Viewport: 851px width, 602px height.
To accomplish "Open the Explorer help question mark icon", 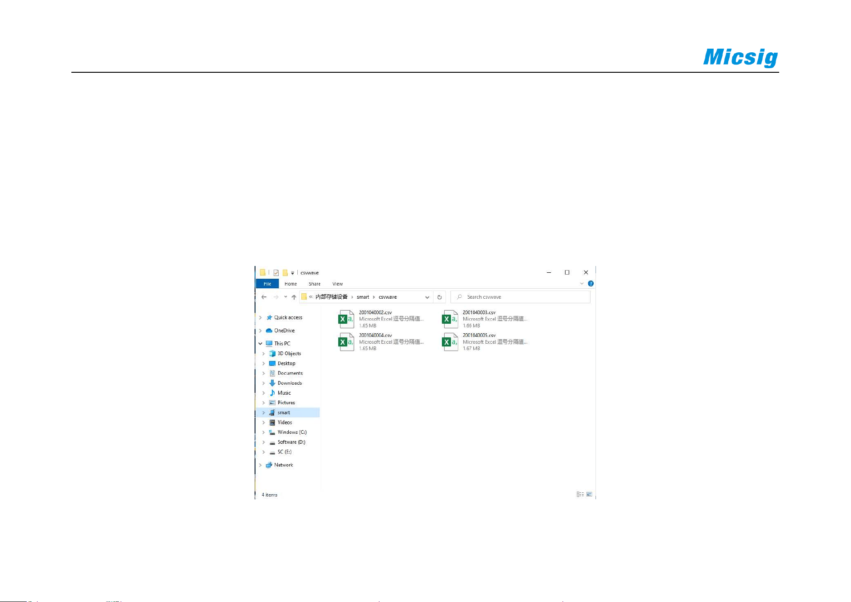I will (591, 283).
